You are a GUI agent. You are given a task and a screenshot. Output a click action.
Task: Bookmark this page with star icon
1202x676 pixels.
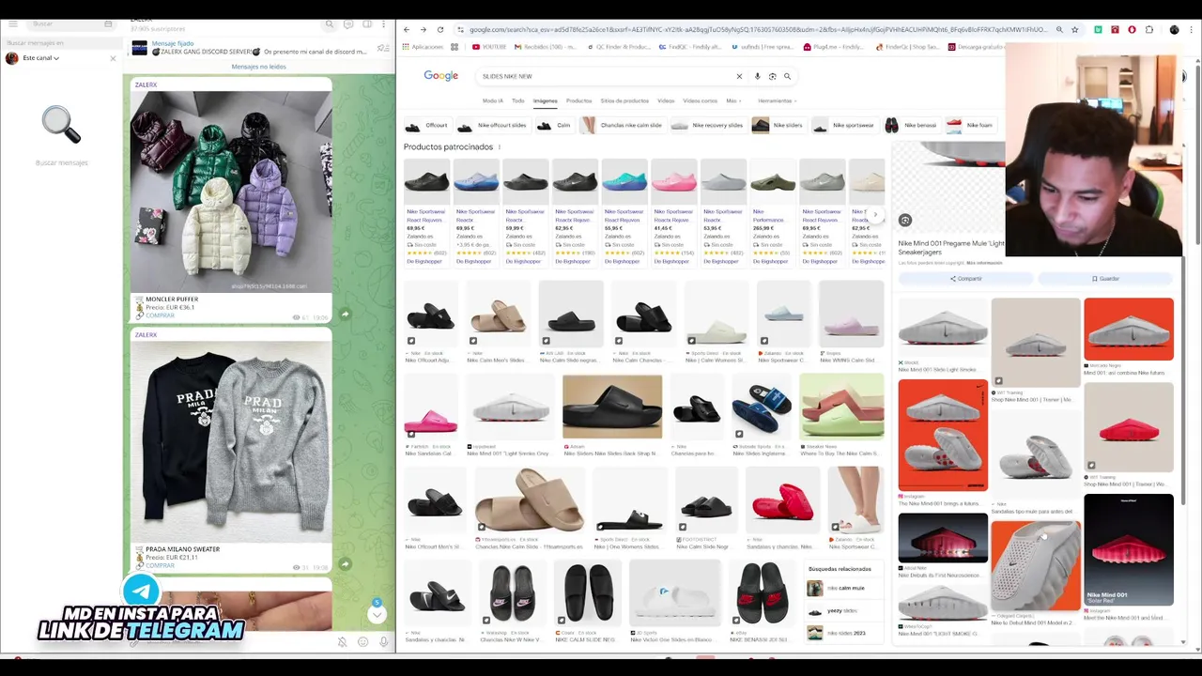(1075, 30)
